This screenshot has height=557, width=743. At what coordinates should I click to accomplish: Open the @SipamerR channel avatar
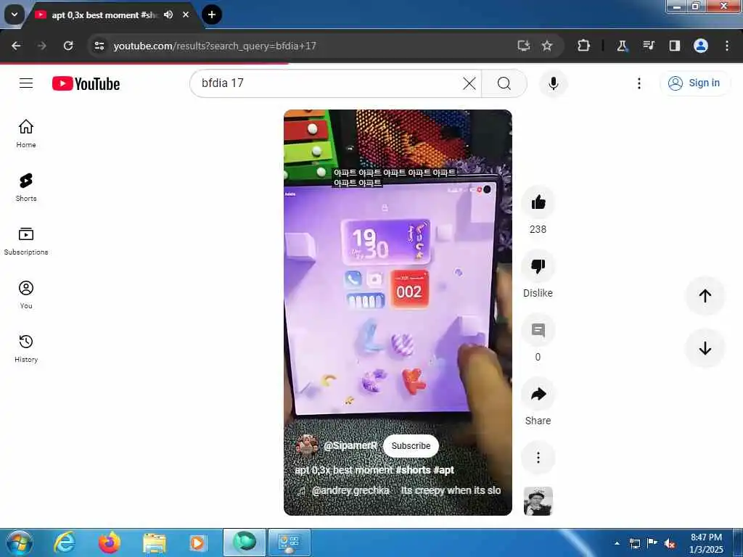[307, 446]
